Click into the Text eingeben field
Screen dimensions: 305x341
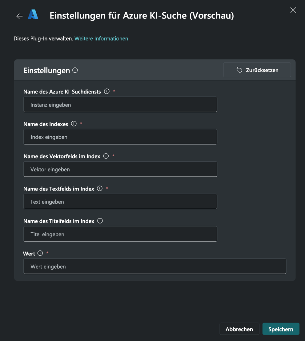tap(120, 202)
